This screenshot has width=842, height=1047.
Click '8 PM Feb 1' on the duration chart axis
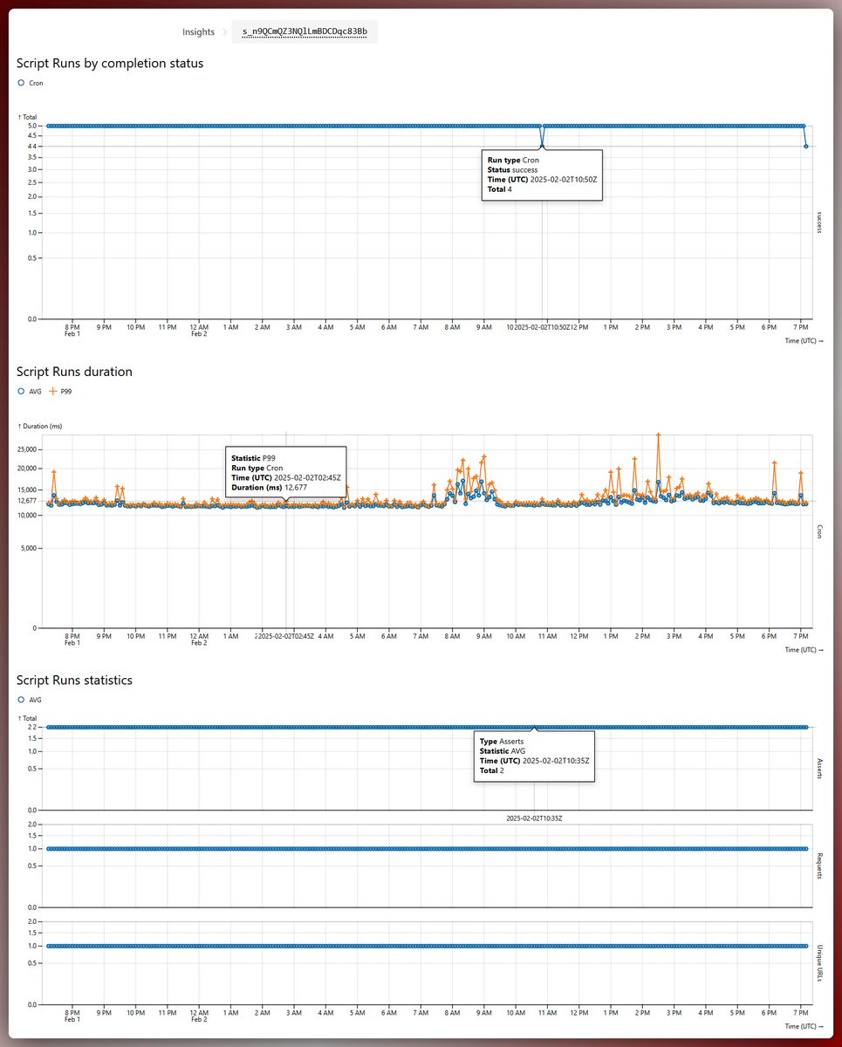pos(72,640)
